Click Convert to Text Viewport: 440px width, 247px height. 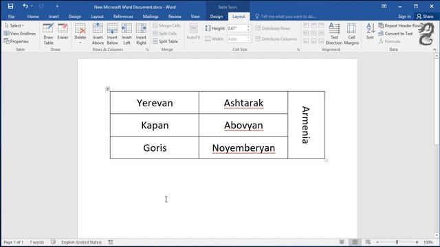click(x=395, y=34)
